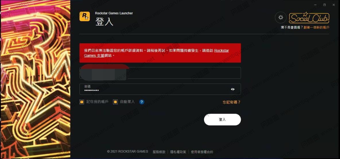Toggle the 記住我的帳戶 checkbox
The width and height of the screenshot is (340, 159).
(82, 102)
